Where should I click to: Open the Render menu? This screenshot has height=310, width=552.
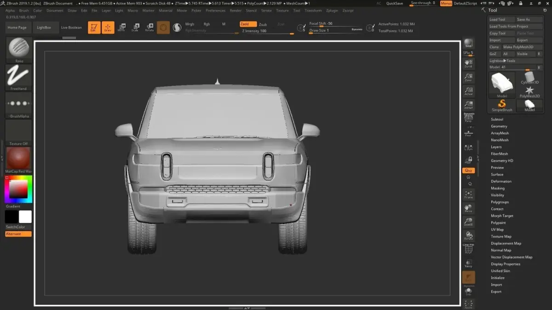pos(236,10)
